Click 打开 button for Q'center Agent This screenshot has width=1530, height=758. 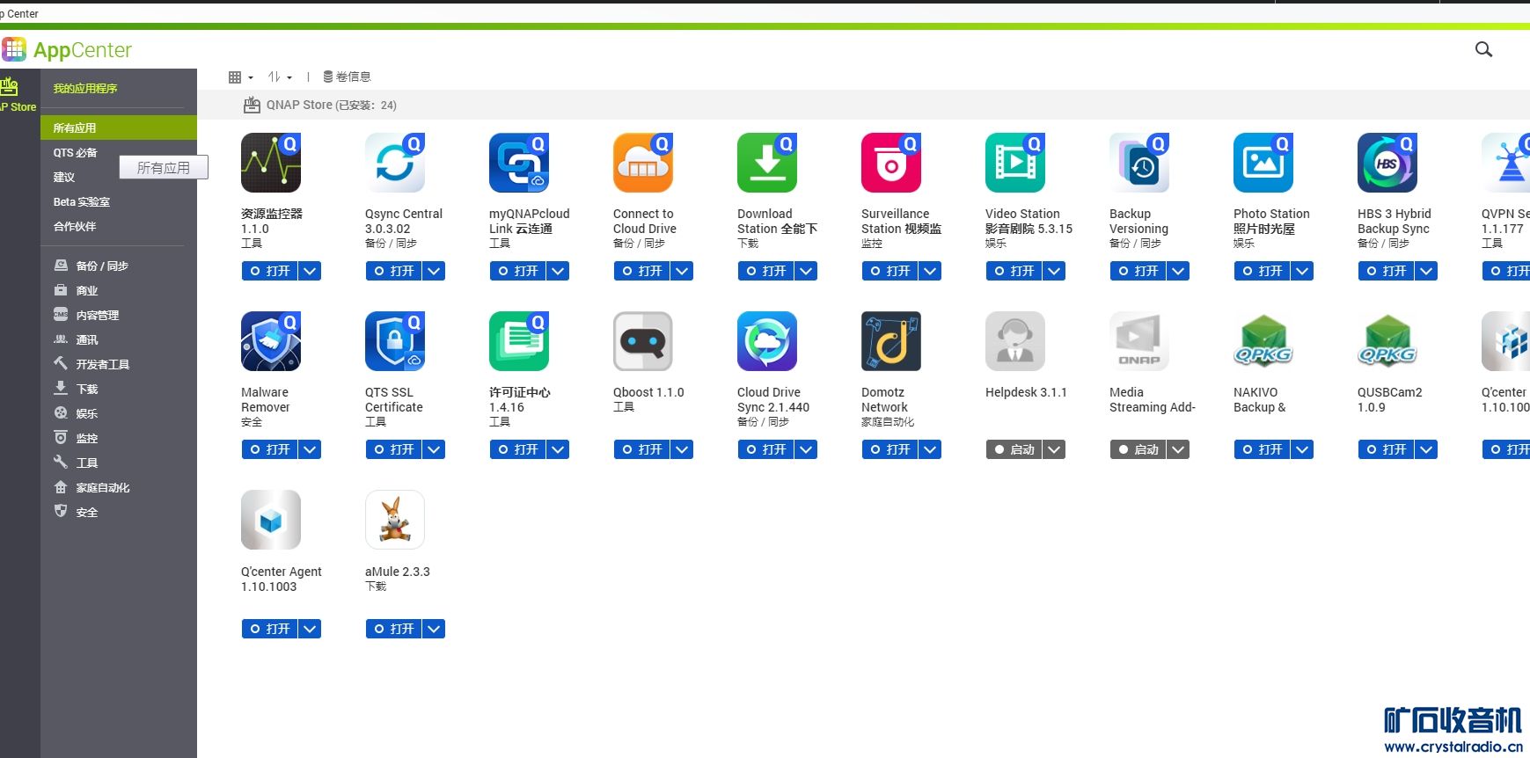tap(270, 629)
